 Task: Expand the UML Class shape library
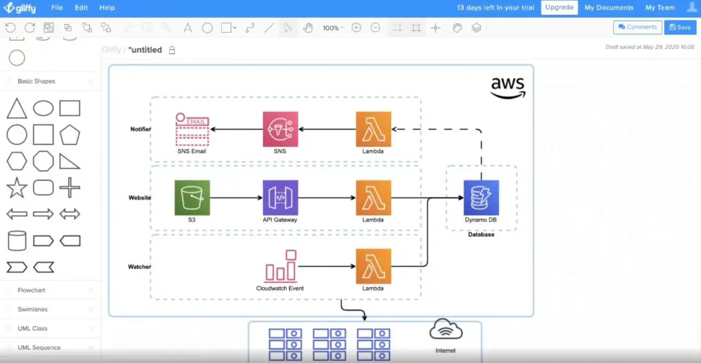[32, 329]
